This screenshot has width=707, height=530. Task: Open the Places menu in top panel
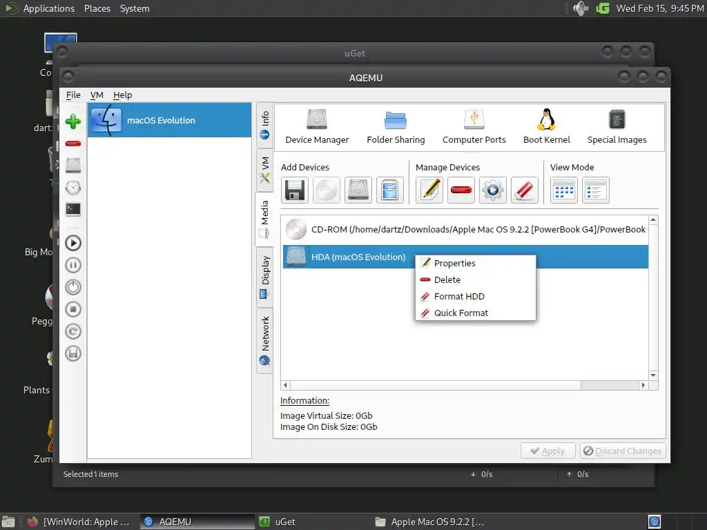[x=97, y=8]
